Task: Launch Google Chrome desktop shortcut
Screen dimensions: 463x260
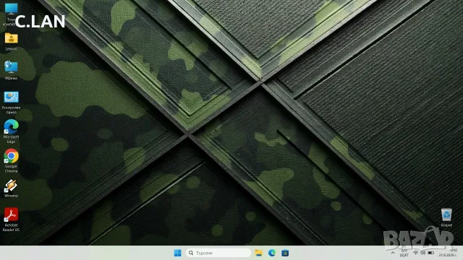Action: tap(12, 161)
